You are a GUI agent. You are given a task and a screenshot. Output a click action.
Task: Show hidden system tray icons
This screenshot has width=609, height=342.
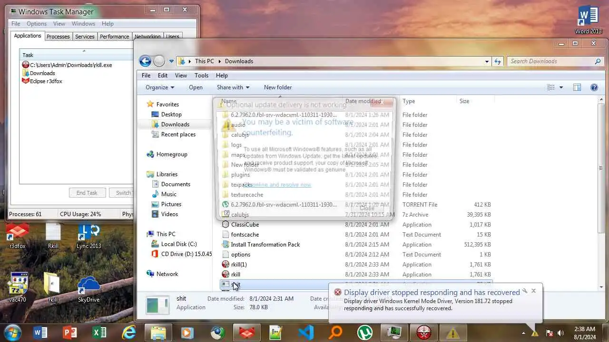[x=523, y=333]
